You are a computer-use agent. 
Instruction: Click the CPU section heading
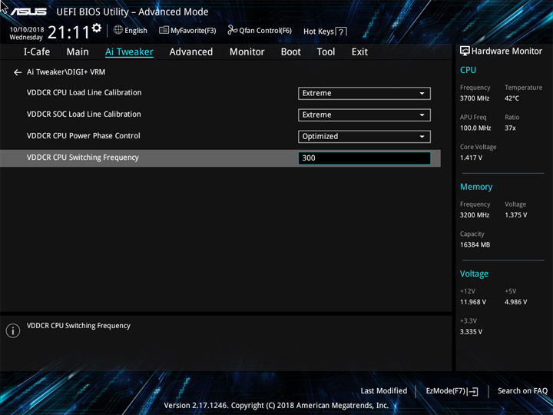pyautogui.click(x=468, y=70)
